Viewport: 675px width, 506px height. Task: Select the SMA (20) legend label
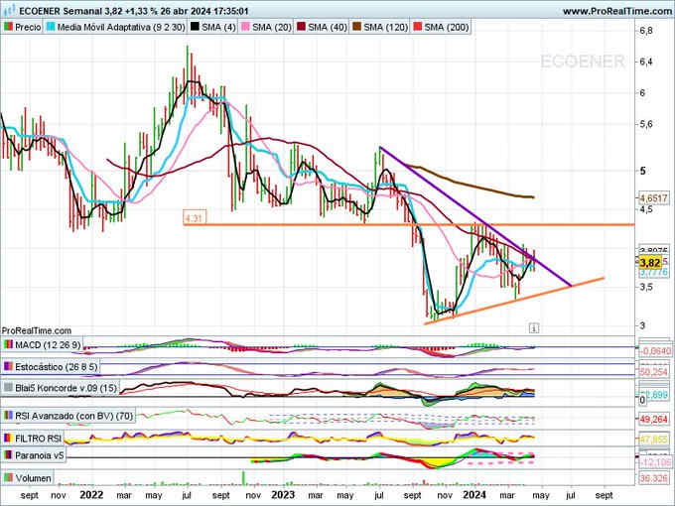pyautogui.click(x=272, y=27)
